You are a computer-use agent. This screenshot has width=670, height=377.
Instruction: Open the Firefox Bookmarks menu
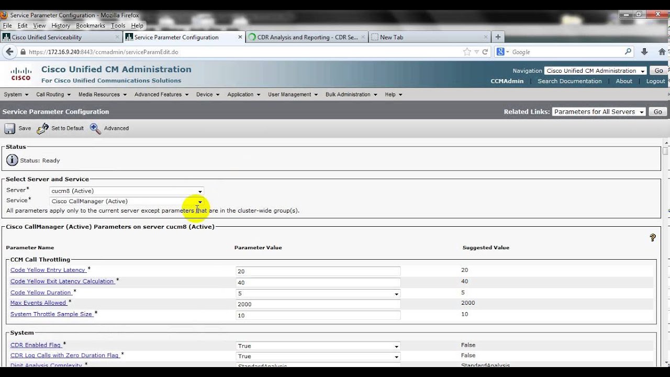pos(91,26)
